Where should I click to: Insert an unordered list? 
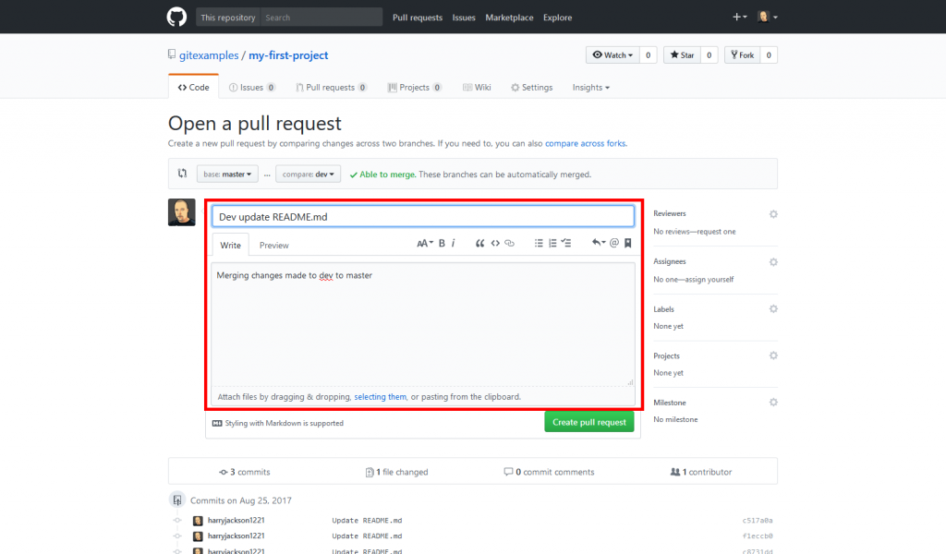[539, 243]
